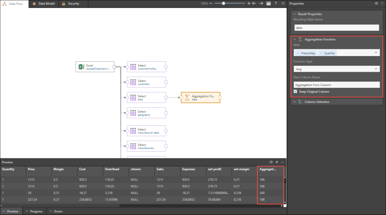This screenshot has width=386, height=215.
Task: Select the Aggregation Function node
Action: (200, 98)
